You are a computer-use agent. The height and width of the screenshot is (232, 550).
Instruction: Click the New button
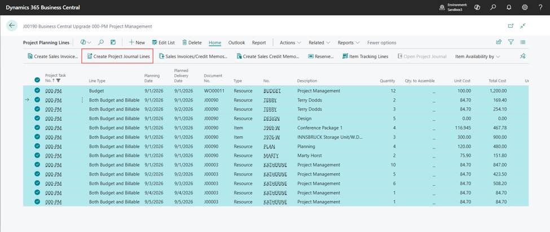point(137,42)
